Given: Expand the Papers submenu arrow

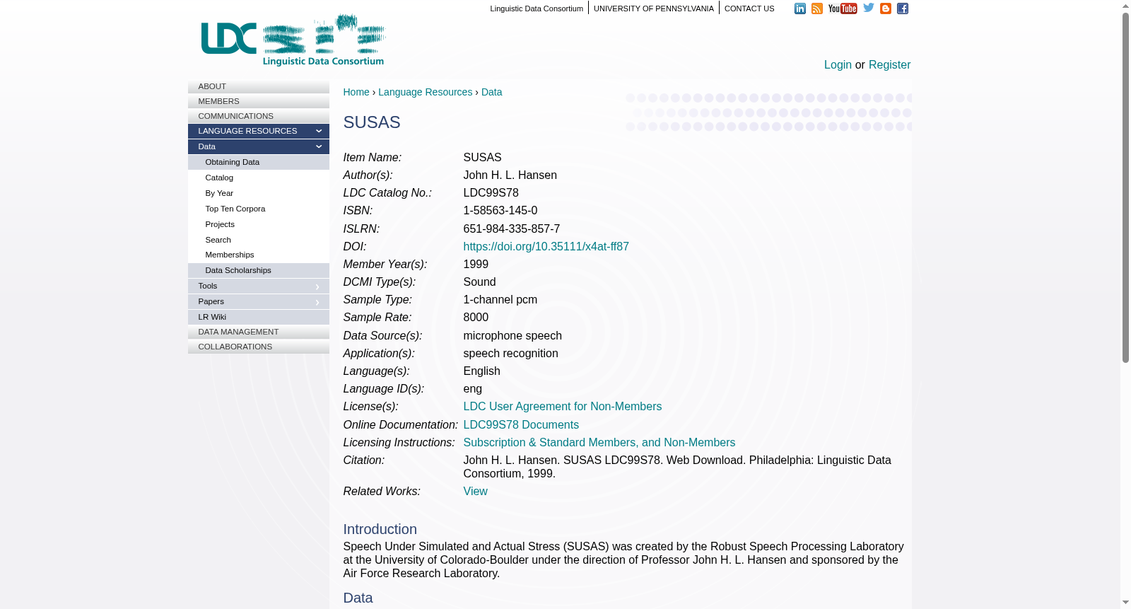Looking at the screenshot, I should (317, 302).
